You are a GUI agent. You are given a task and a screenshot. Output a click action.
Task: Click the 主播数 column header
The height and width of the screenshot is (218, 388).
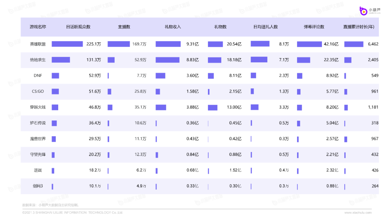124,27
